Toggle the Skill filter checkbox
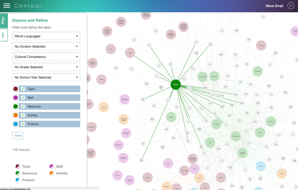This screenshot has width=298, height=190. coord(23,98)
